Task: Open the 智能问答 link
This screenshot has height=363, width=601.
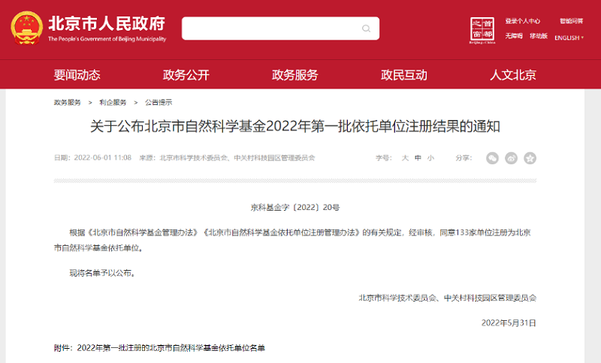Action: coord(570,21)
